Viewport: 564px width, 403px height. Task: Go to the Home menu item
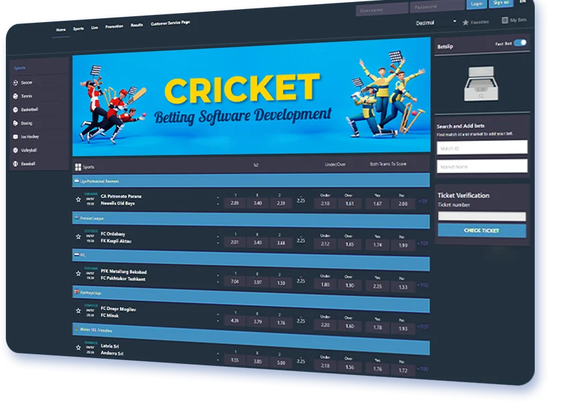tap(61, 29)
